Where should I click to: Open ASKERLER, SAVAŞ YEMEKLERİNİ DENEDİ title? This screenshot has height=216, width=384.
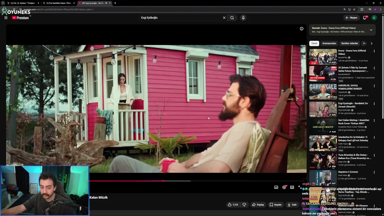(350, 87)
